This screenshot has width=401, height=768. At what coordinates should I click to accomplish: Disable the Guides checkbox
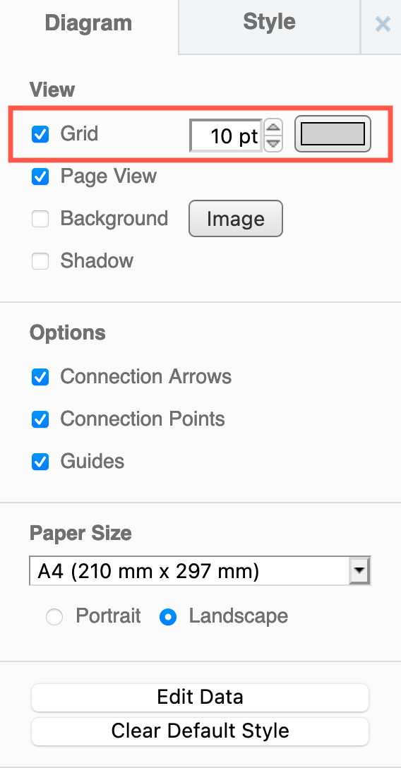pos(40,462)
